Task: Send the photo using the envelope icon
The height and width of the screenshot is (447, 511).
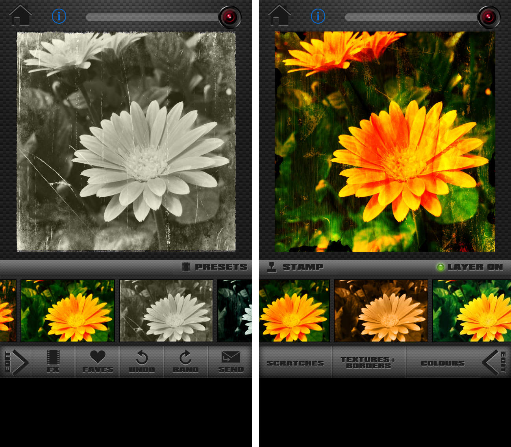Action: (230, 362)
